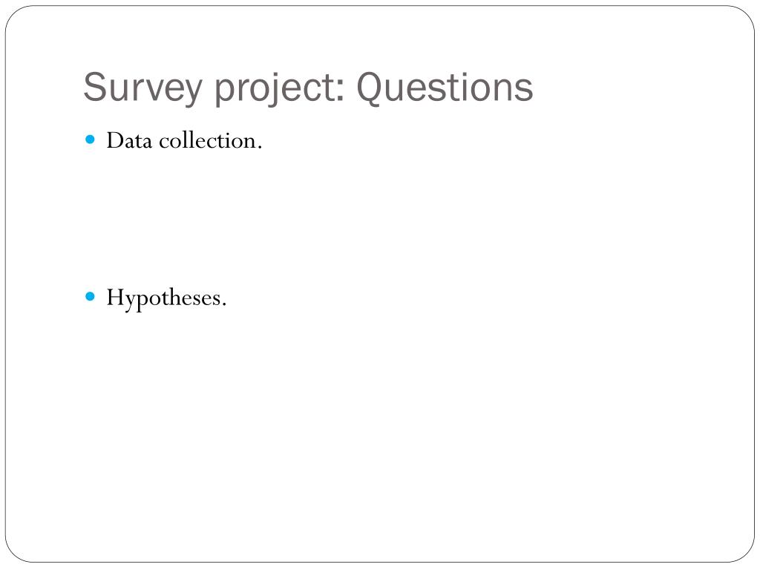Viewport: 760px width, 570px height.
Task: Click the word collection in first bullet
Action: pyautogui.click(x=208, y=140)
